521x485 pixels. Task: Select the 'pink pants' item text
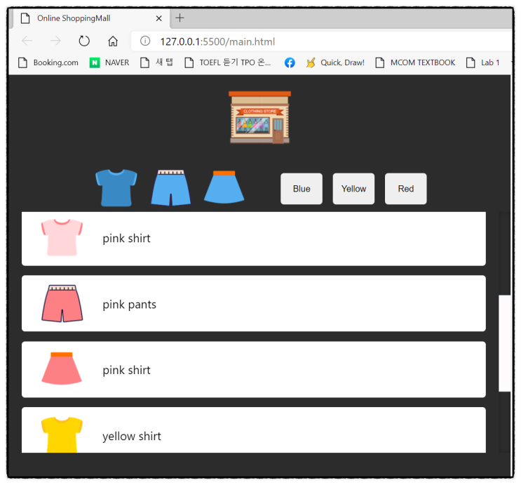(x=129, y=305)
